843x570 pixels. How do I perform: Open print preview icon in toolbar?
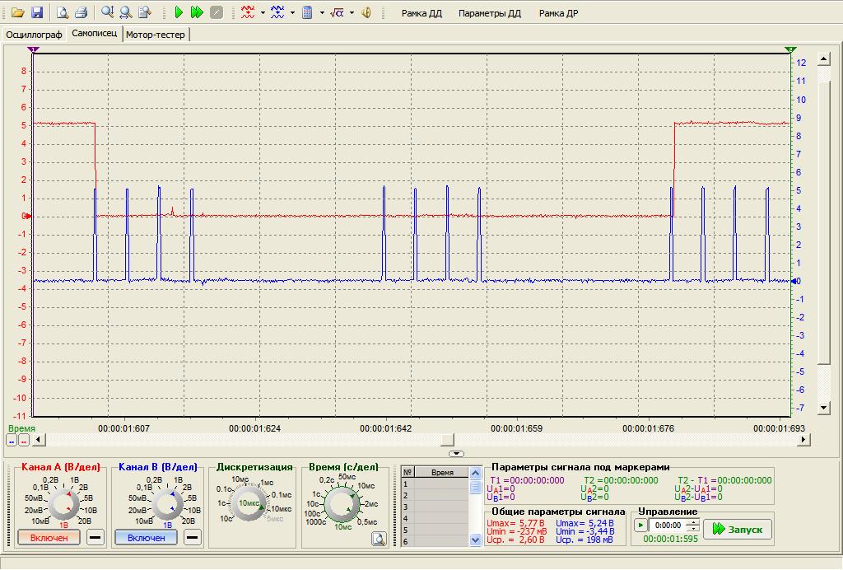[x=63, y=12]
